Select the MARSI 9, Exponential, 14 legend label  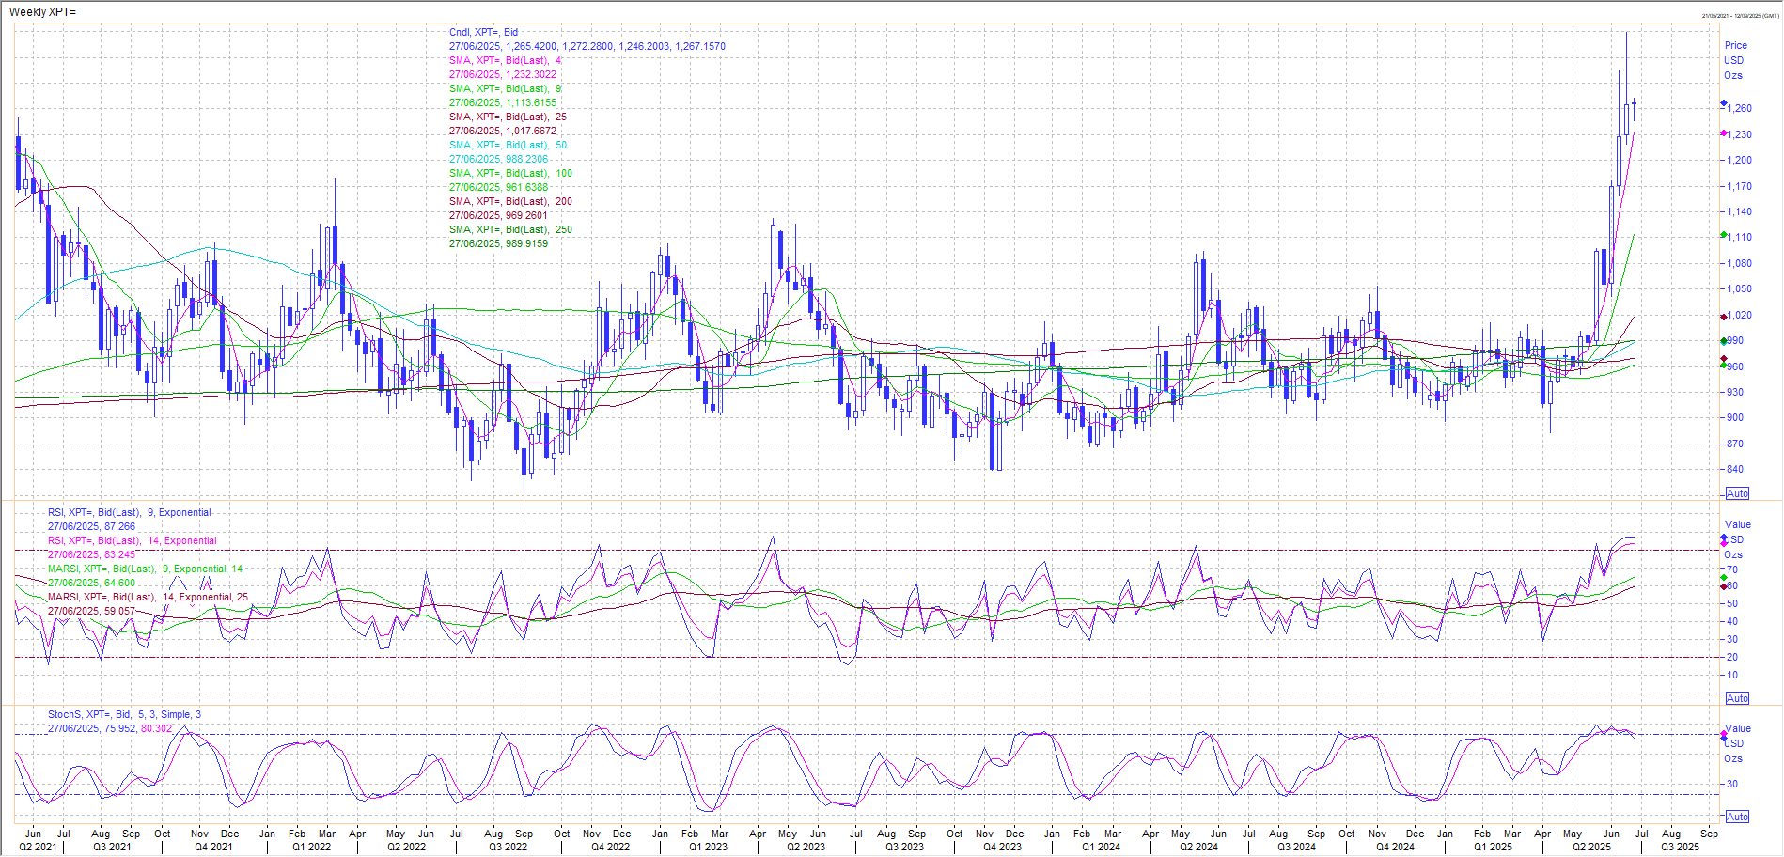146,569
